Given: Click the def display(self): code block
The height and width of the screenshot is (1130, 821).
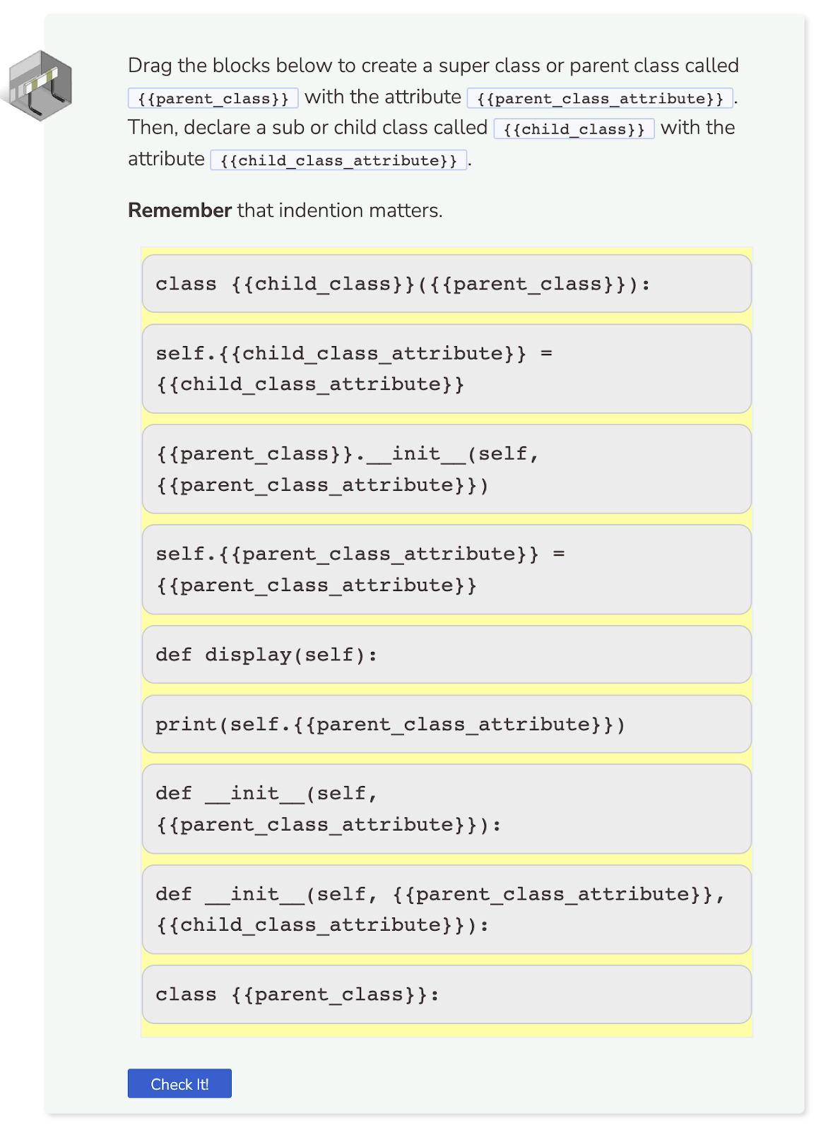Looking at the screenshot, I should 447,654.
